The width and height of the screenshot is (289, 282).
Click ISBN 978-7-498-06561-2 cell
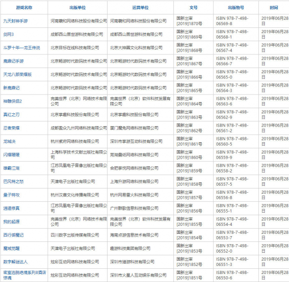click(232, 128)
